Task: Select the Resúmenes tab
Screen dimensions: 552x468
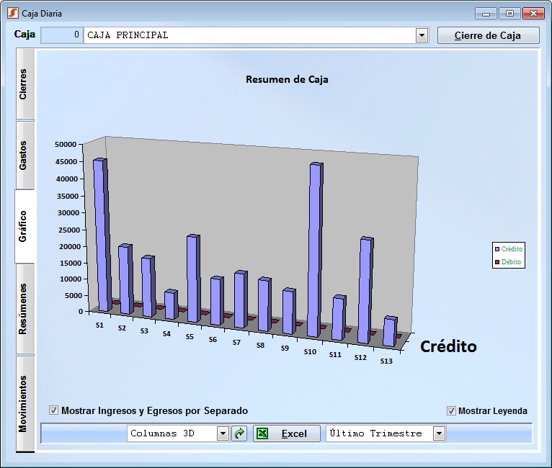Action: [x=24, y=309]
